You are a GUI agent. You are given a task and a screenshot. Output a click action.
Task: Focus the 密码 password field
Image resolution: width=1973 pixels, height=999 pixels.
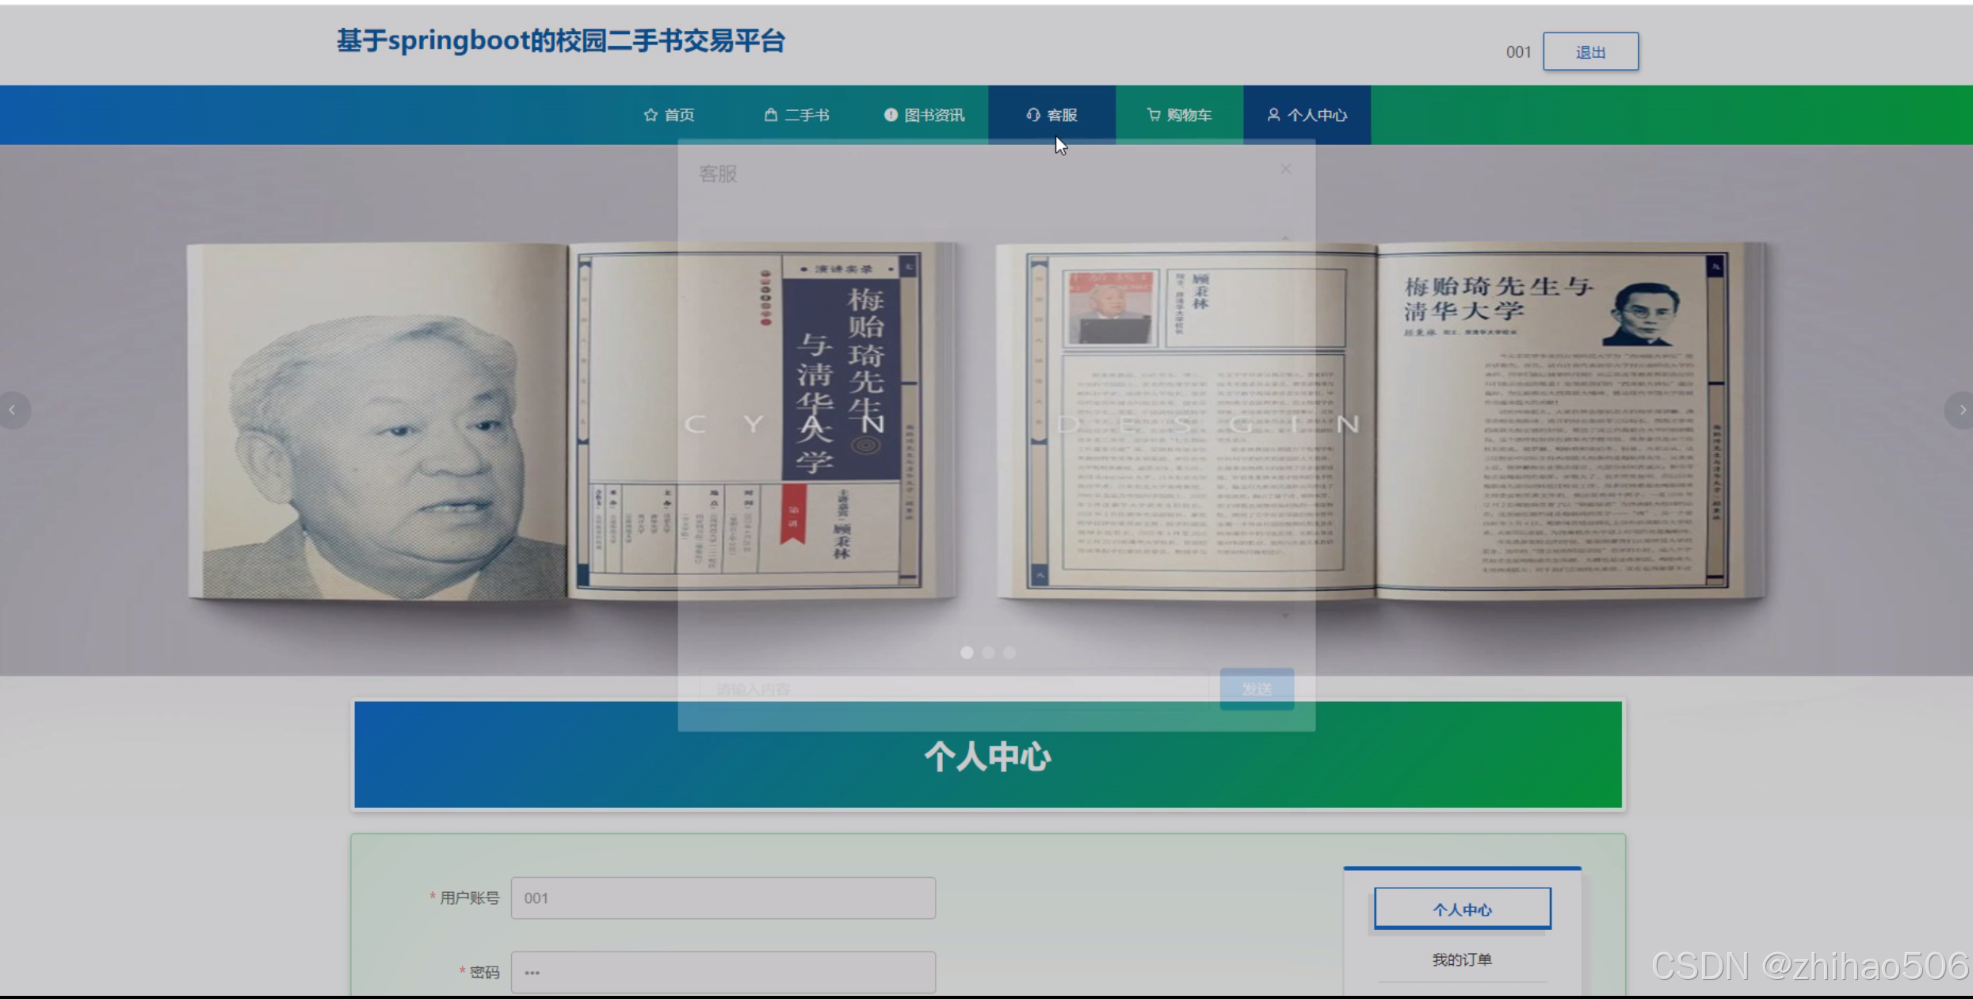point(723,971)
